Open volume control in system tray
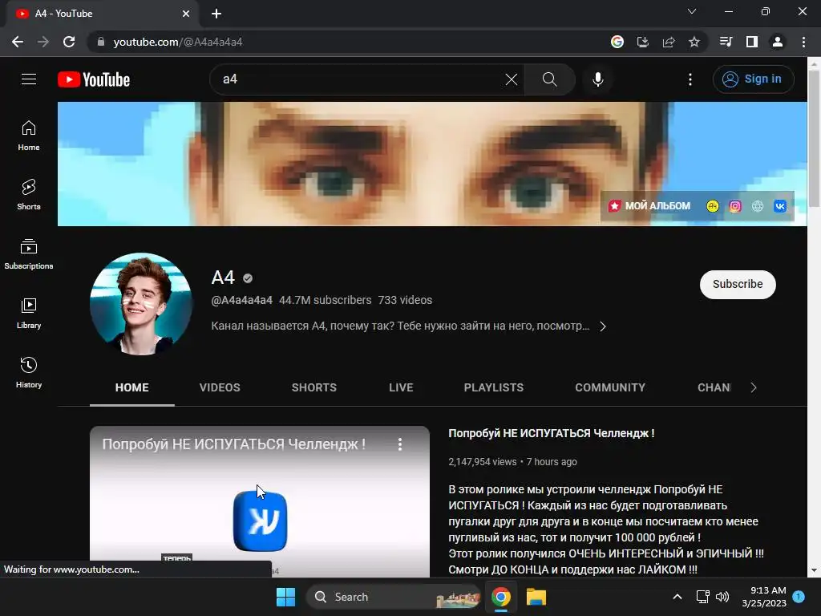The image size is (821, 616). coord(722,597)
